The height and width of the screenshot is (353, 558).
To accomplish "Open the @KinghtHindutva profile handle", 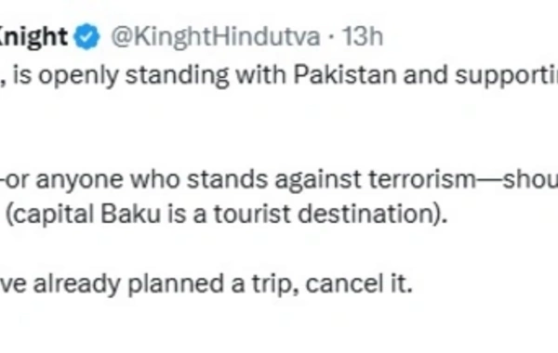I will 216,36.
